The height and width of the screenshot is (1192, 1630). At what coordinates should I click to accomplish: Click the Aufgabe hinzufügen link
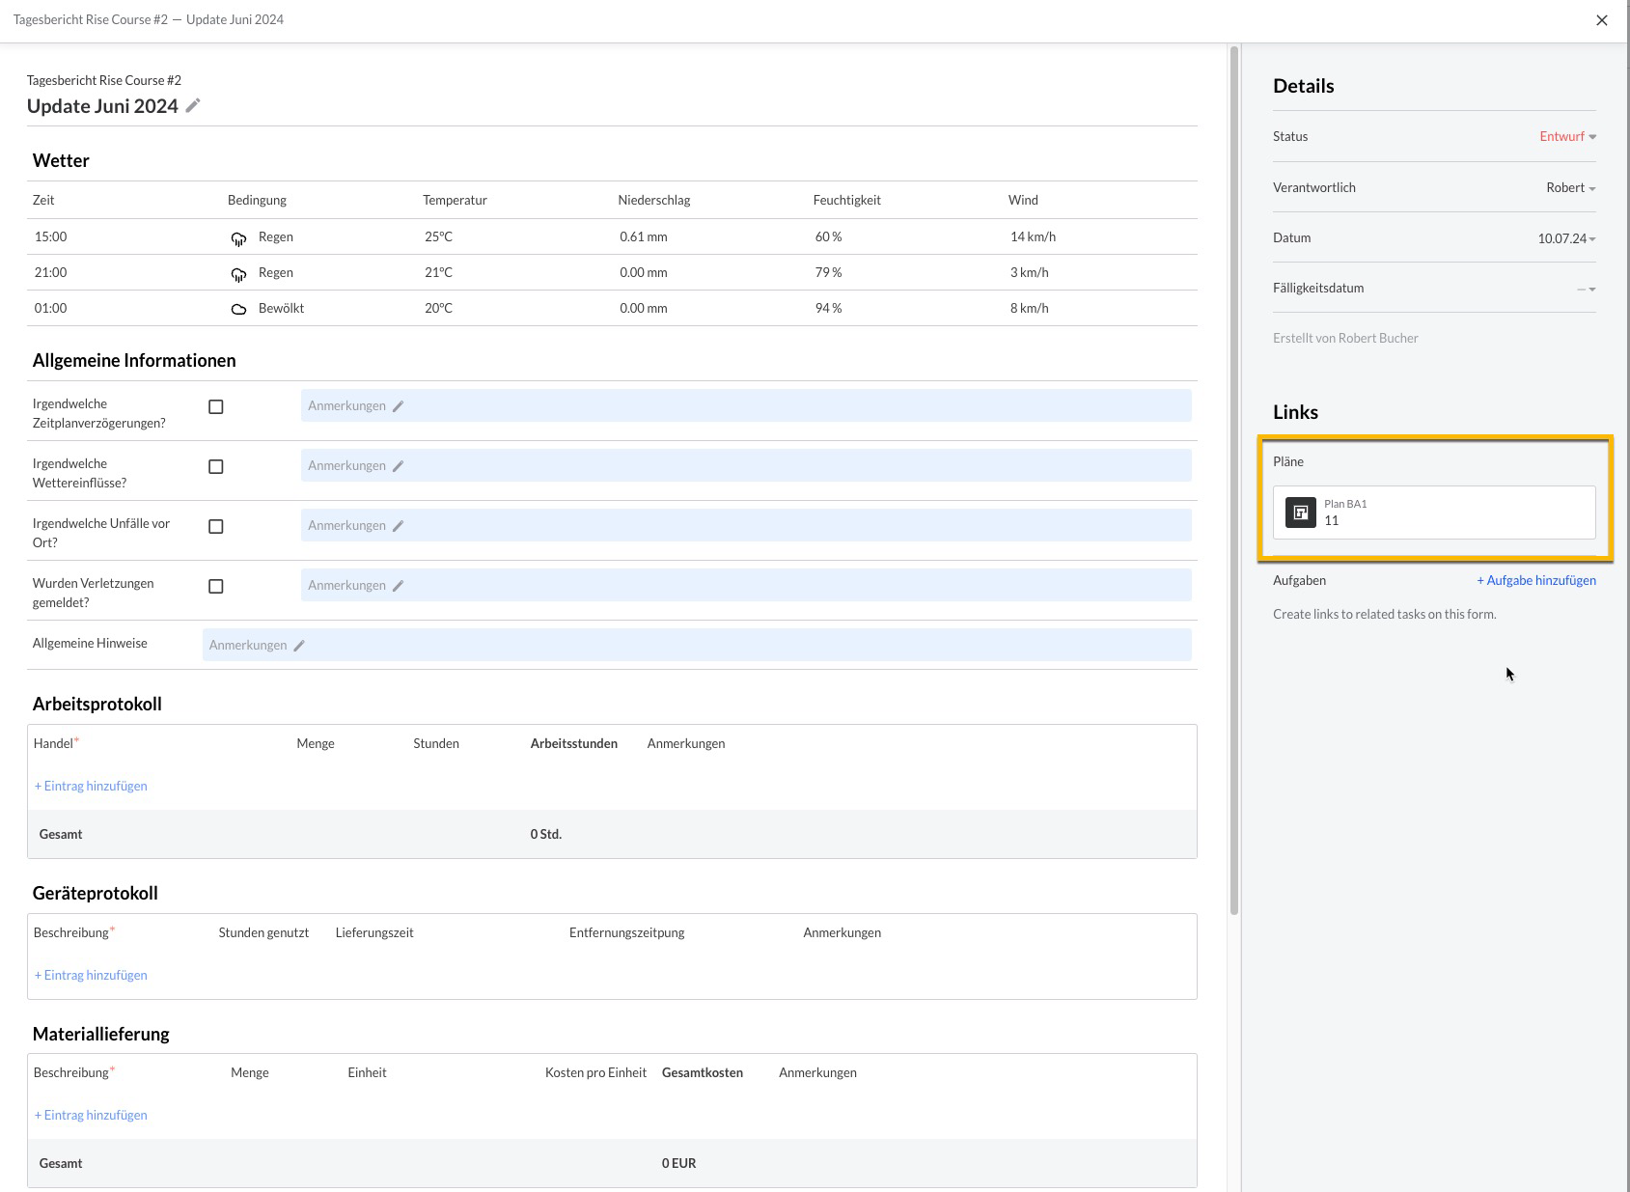(x=1535, y=581)
